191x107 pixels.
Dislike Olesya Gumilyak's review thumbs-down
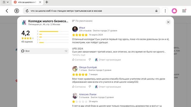point(90,86)
